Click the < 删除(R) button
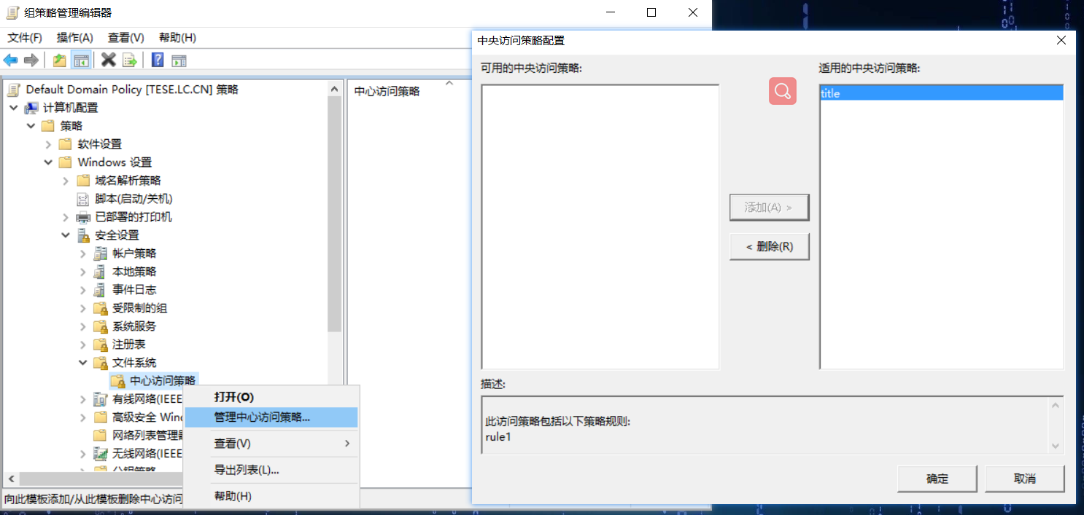The image size is (1084, 515). pos(769,247)
